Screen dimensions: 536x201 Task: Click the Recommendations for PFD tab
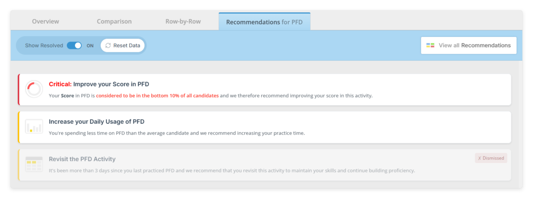coord(264,22)
